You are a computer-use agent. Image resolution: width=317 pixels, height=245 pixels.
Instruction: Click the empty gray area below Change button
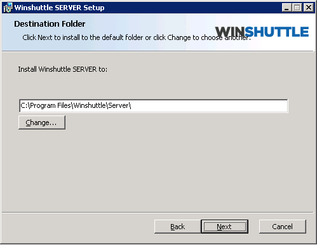(x=148, y=169)
